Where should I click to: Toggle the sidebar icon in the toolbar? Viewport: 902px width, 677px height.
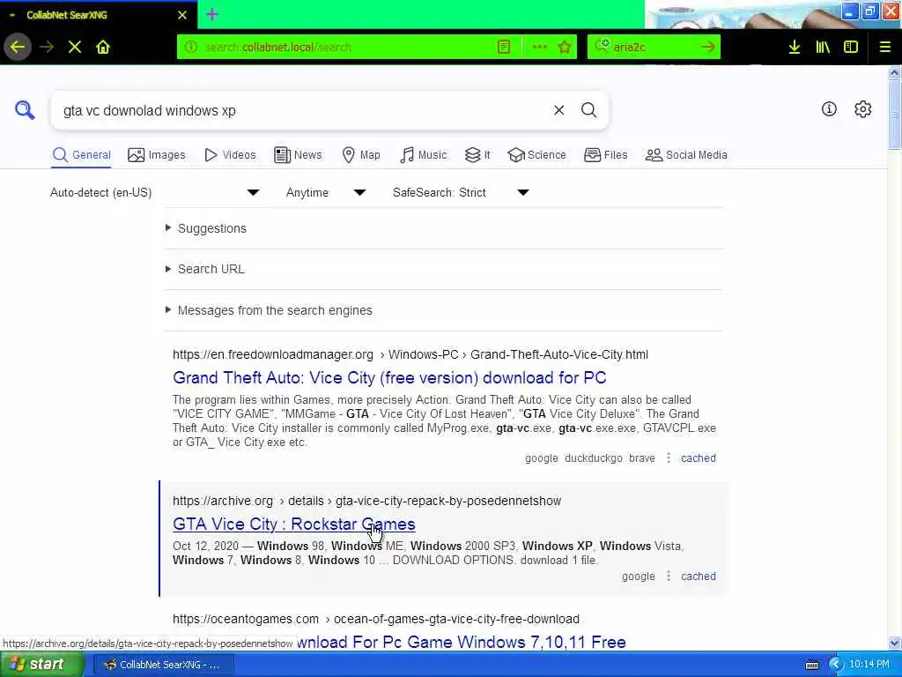click(851, 48)
